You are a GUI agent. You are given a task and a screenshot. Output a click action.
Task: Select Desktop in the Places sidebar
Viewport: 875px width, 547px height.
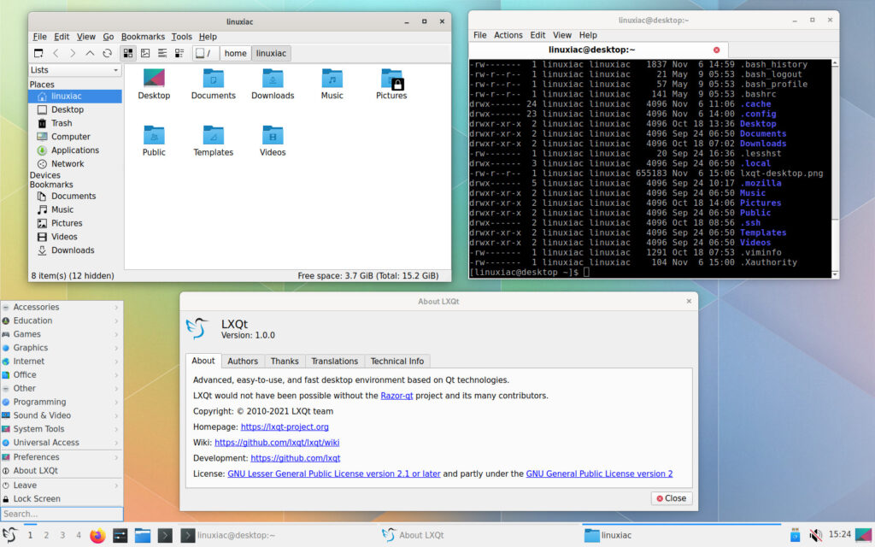pos(67,109)
